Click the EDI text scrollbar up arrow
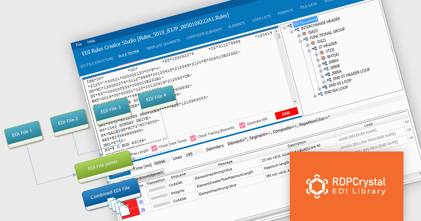The image size is (421, 221). point(276,32)
